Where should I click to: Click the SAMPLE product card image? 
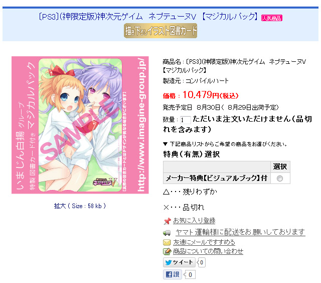(x=80, y=125)
